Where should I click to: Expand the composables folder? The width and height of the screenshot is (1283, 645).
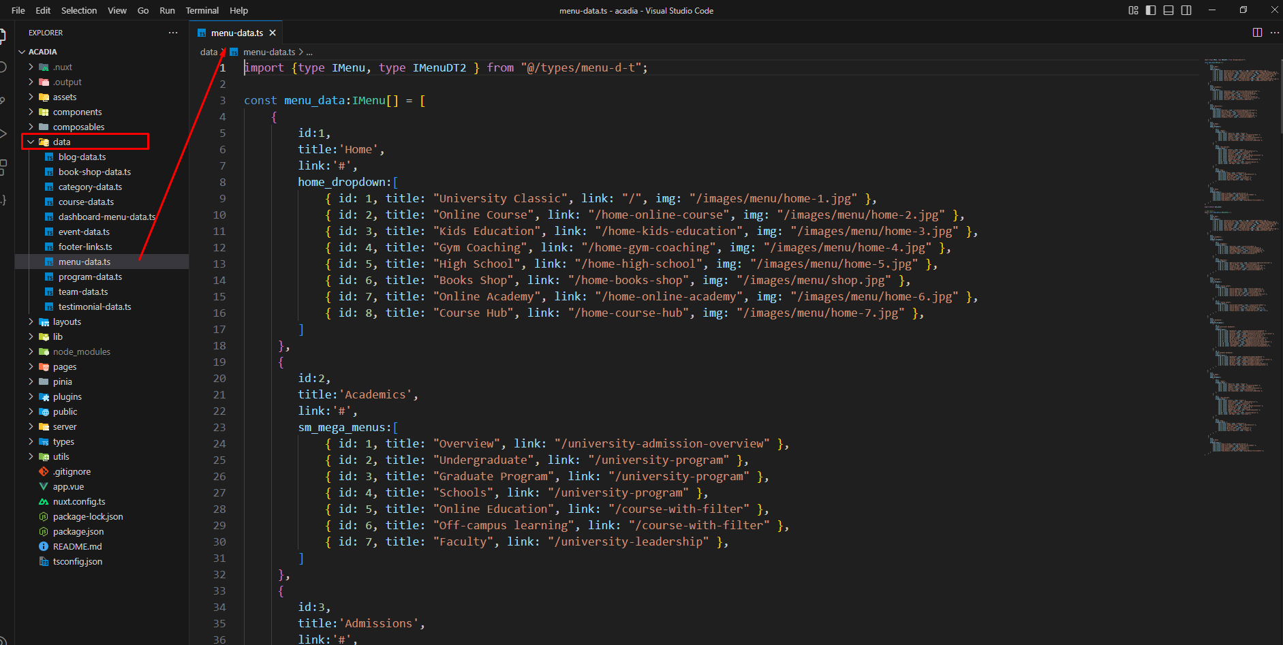pyautogui.click(x=102, y=127)
